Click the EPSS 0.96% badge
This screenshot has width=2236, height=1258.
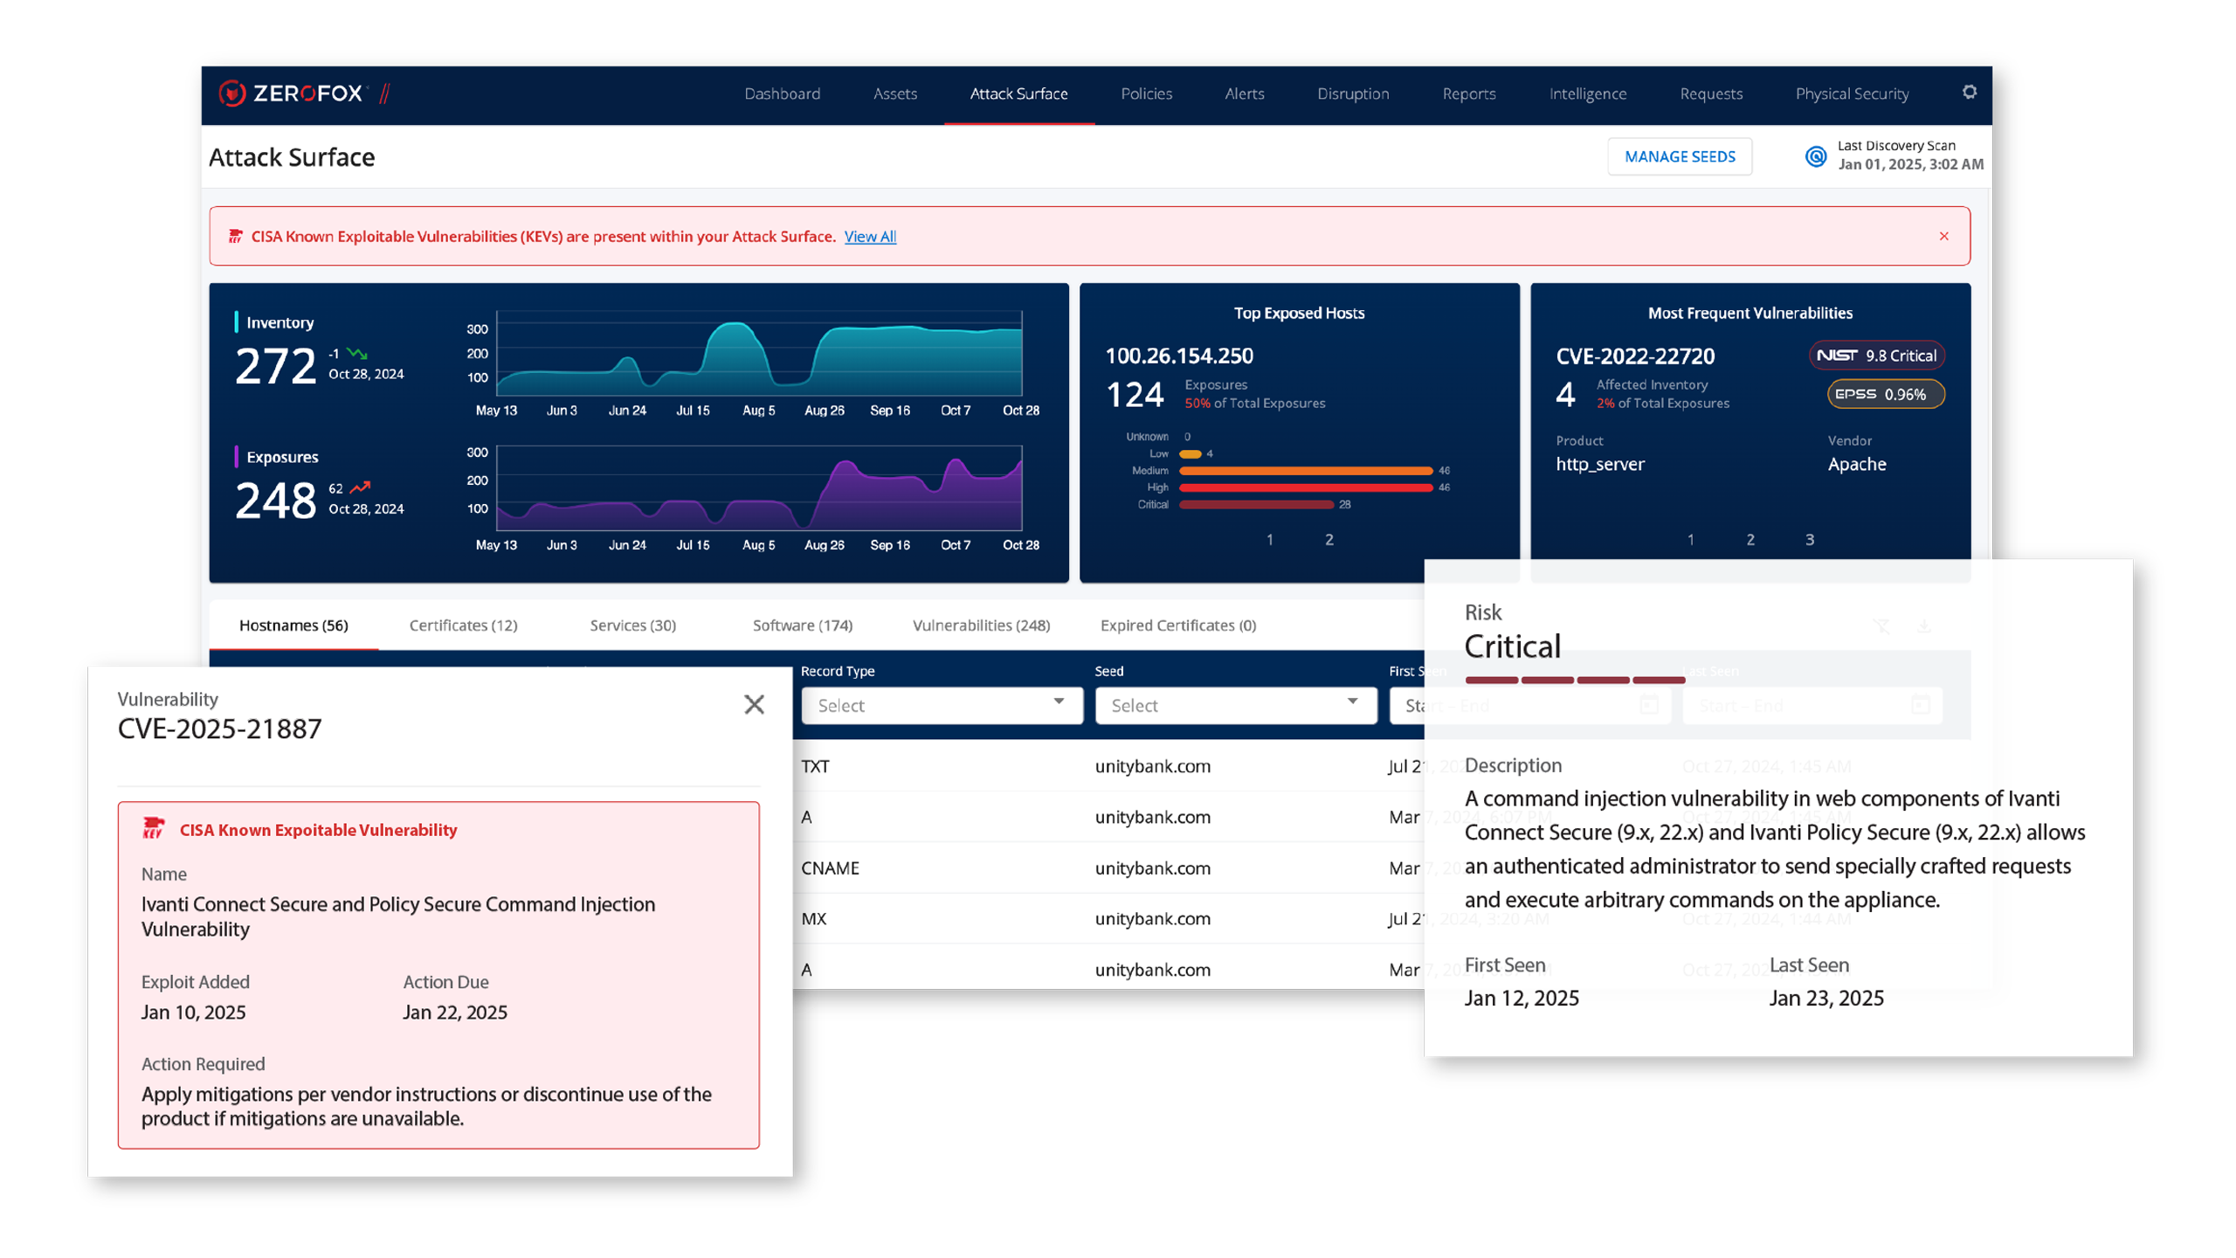click(x=1885, y=394)
